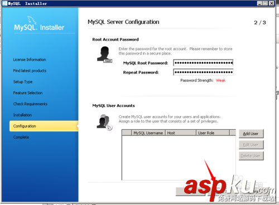This screenshot has height=205, width=279.
Task: Click the MySQL user accounts group icon
Action: (104, 122)
